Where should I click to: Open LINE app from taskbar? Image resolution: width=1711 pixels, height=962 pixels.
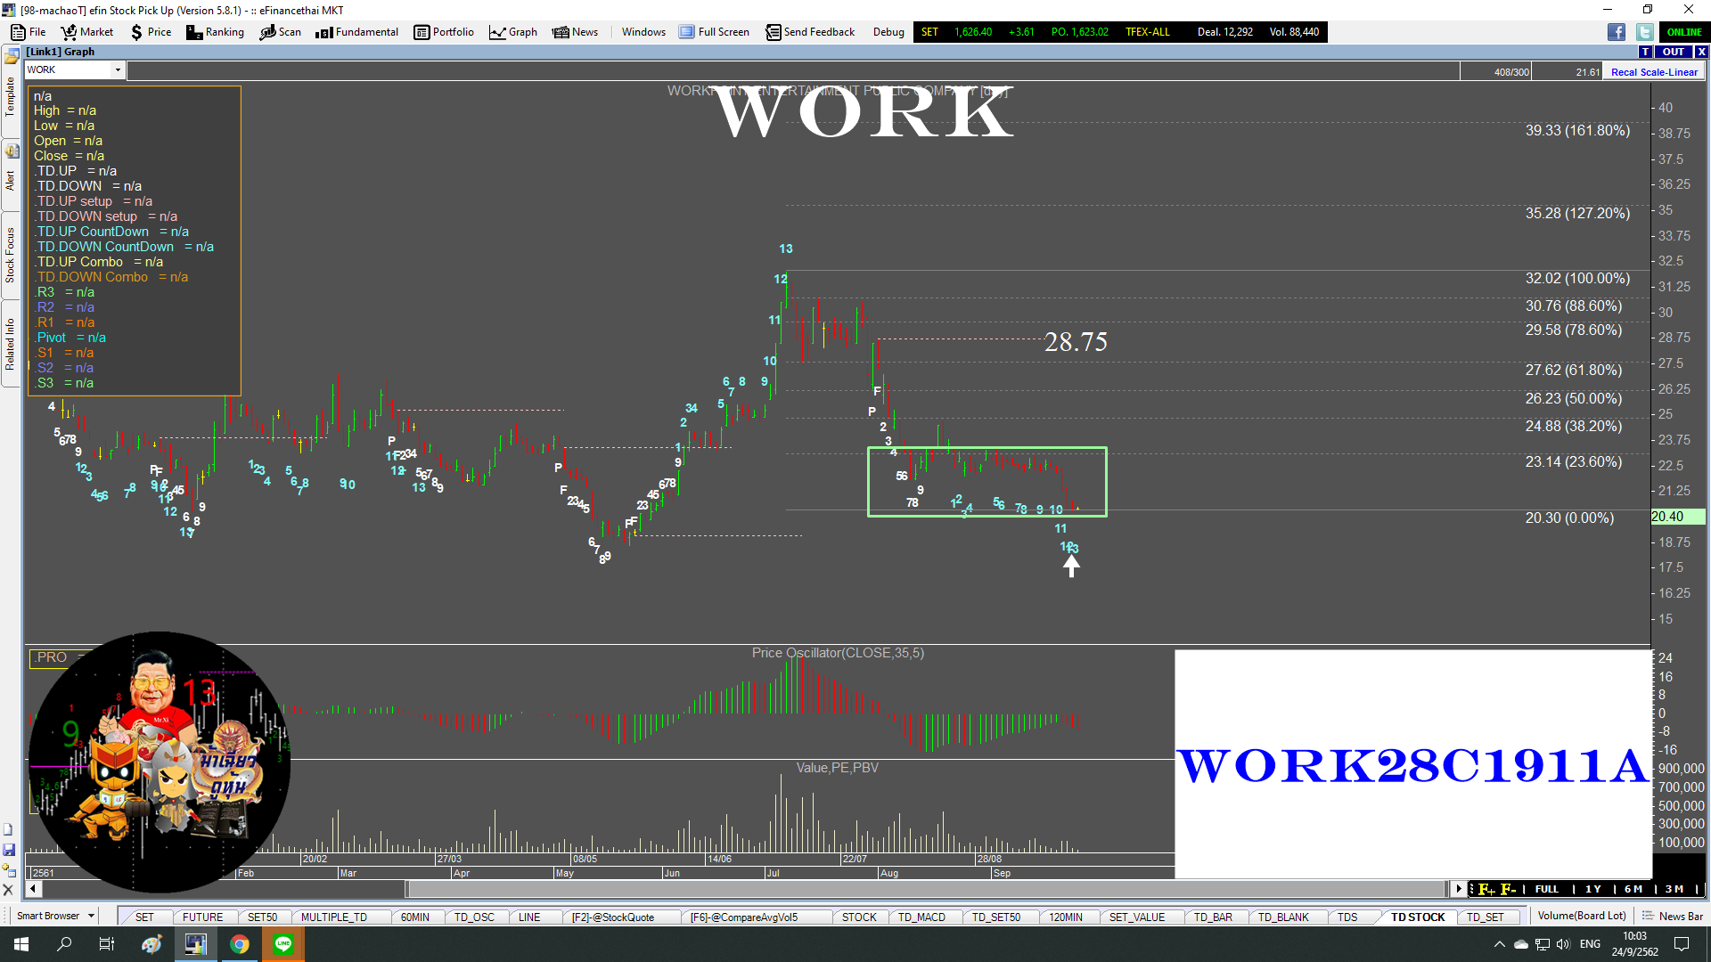(283, 944)
